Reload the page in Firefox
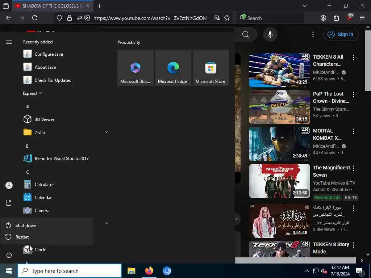371x278 pixels. click(x=35, y=18)
